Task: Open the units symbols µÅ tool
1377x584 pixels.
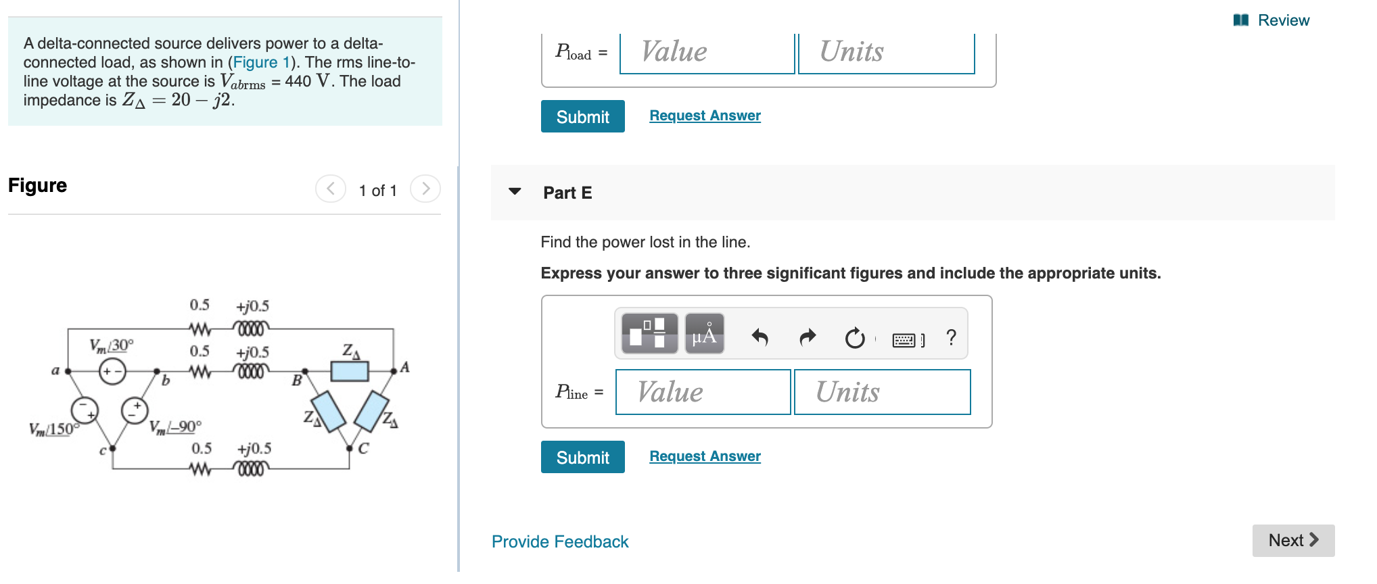Action: (705, 333)
